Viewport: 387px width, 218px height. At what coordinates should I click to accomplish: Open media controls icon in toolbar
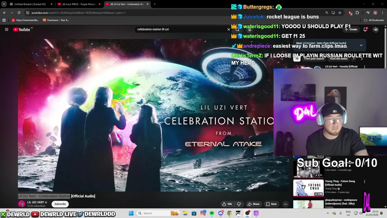(368, 13)
